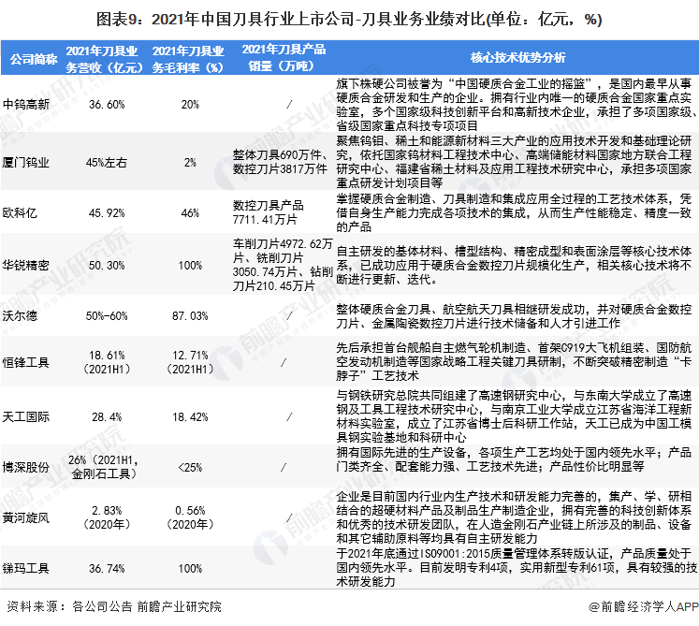
Task: Click the value 18.42% for 天工国际
Action: [x=190, y=417]
